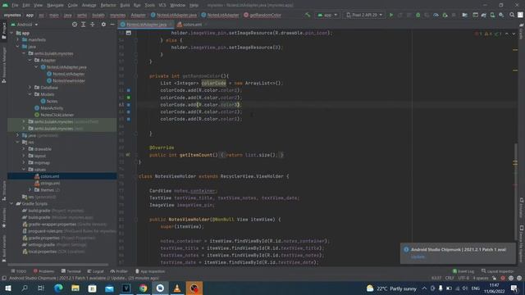This screenshot has height=295, width=525.
Task: Open the Terminal tool window
Action: coord(71,271)
